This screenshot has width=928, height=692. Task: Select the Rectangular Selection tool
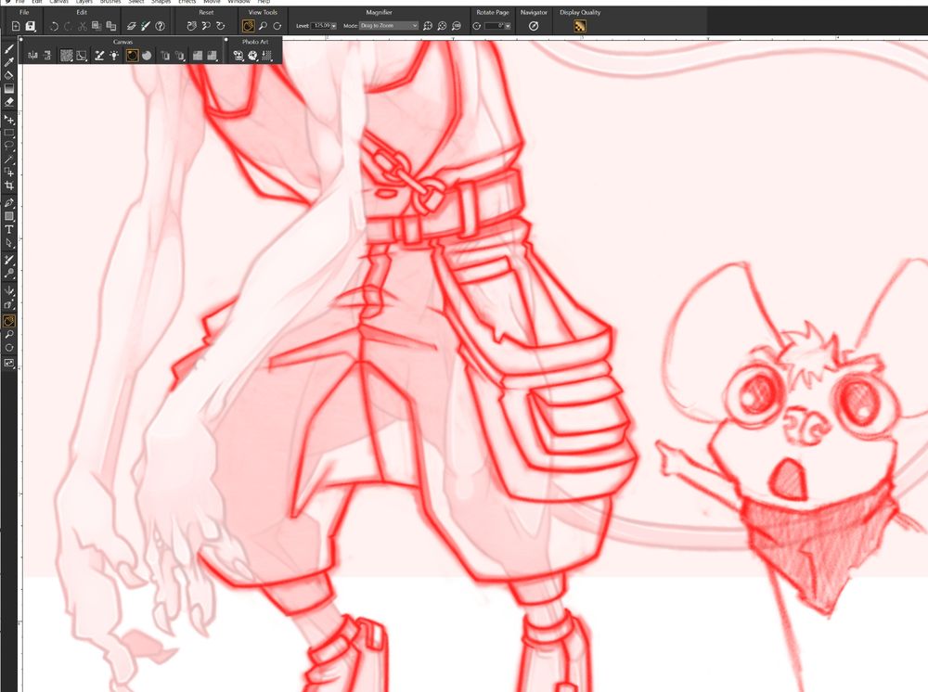coord(9,133)
